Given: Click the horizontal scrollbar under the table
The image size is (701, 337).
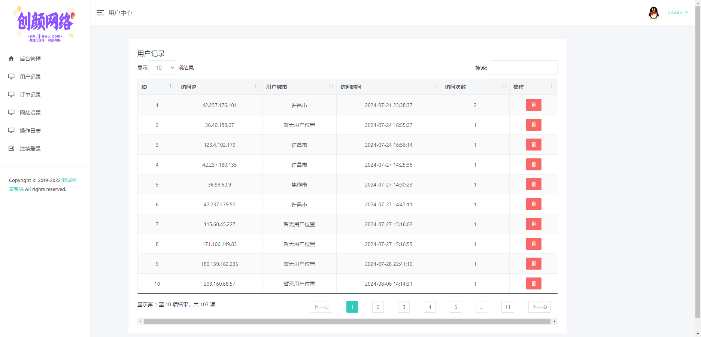Looking at the screenshot, I should (347, 322).
